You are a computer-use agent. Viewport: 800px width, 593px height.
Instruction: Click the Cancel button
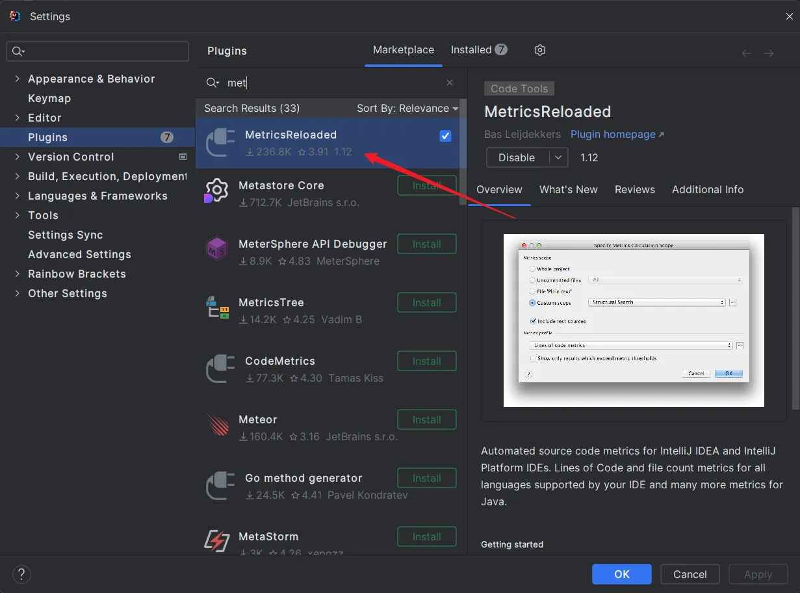click(690, 574)
